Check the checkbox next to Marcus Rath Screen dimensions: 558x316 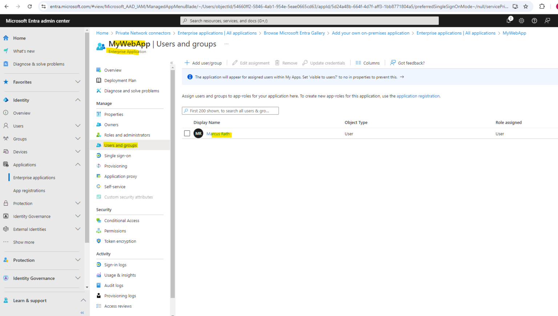pyautogui.click(x=187, y=133)
